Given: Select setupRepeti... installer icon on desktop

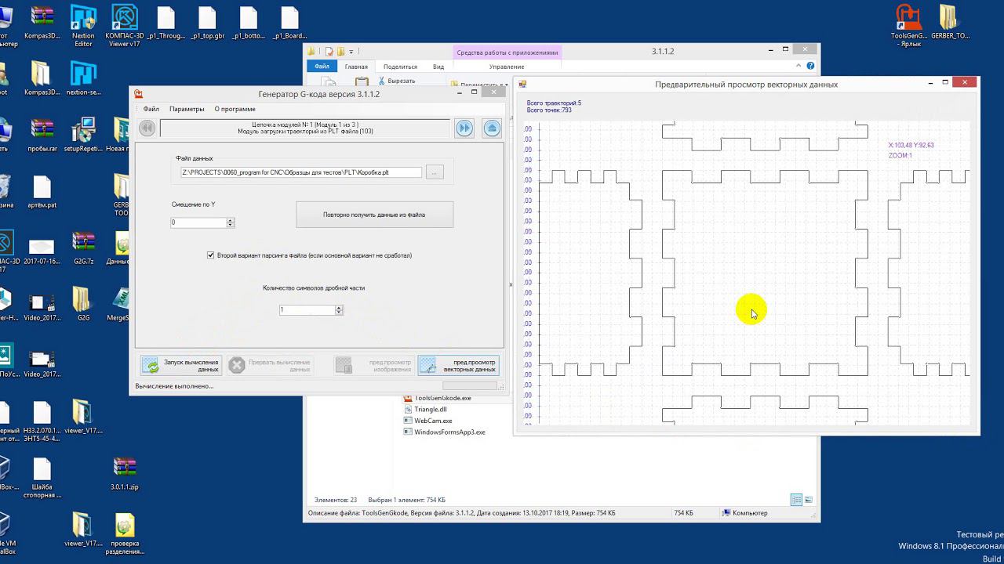Looking at the screenshot, I should (83, 135).
